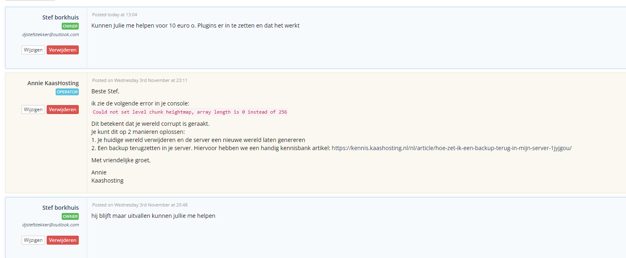Click the OWNER badge on today's post

click(x=70, y=26)
